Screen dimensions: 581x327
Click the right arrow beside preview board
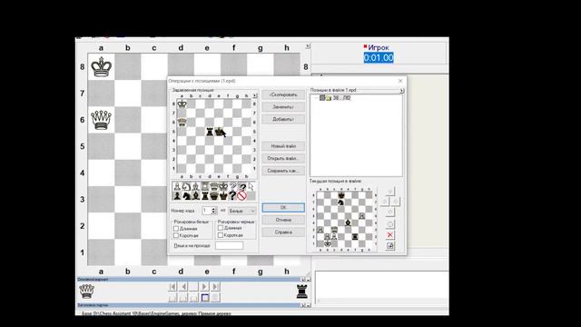click(396, 202)
